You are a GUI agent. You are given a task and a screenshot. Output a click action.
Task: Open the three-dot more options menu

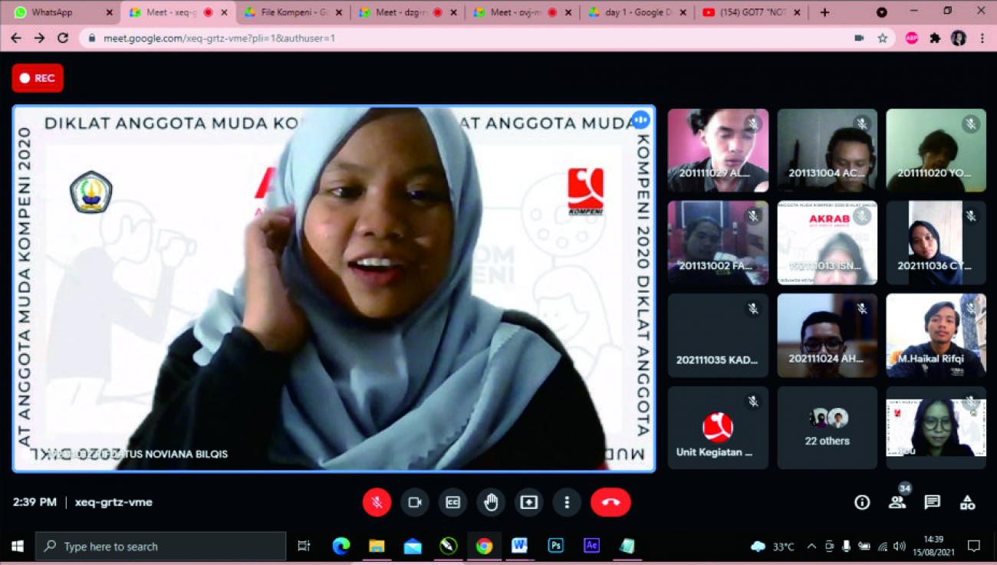567,502
